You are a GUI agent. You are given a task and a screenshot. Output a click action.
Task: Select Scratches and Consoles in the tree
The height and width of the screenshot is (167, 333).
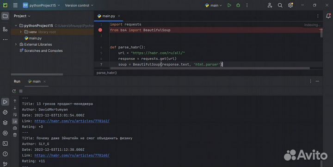pos(41,51)
